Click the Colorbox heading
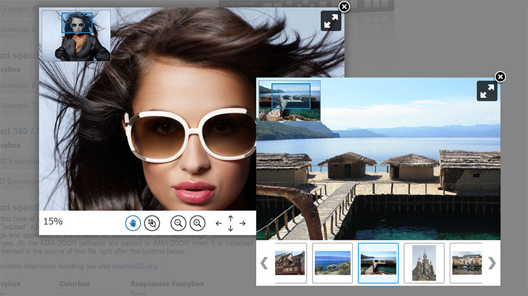 [x=75, y=284]
